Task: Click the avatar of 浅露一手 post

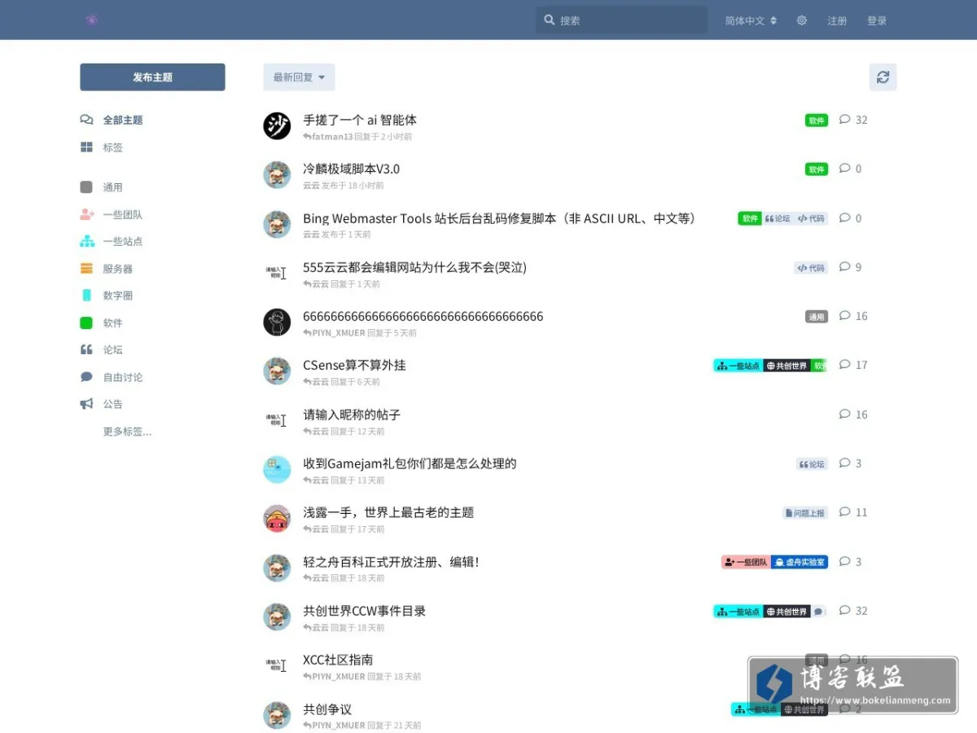Action: point(277,518)
